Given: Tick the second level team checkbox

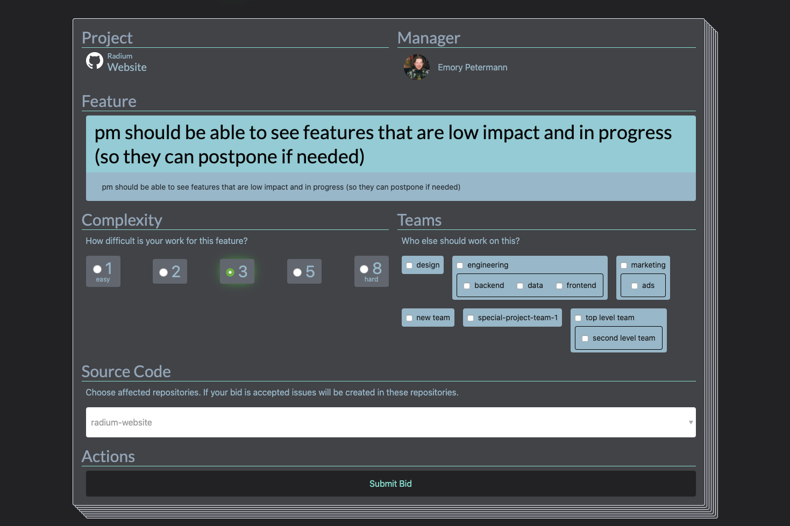Looking at the screenshot, I should click(585, 338).
